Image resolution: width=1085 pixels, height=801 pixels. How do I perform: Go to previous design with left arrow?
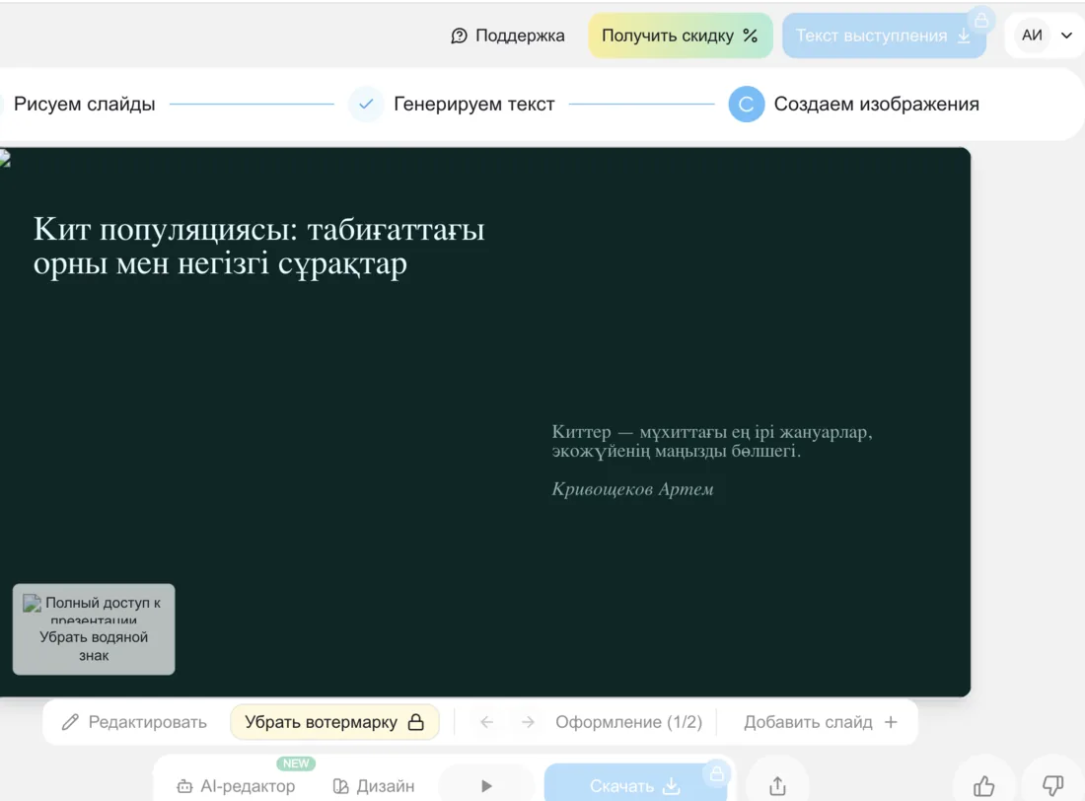click(487, 722)
